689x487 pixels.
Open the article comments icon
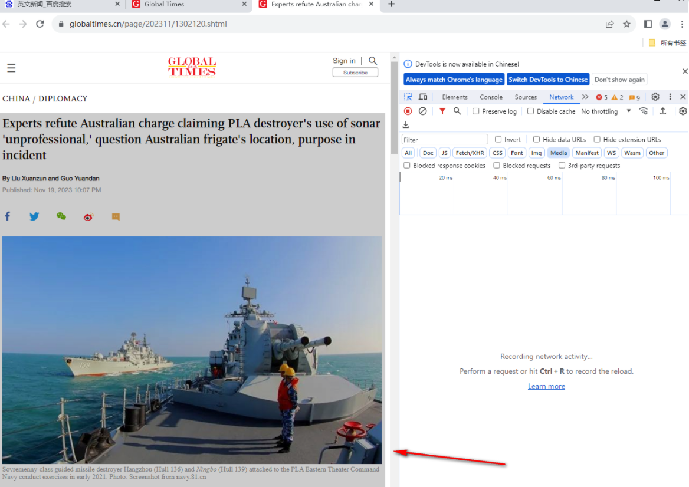(x=116, y=216)
